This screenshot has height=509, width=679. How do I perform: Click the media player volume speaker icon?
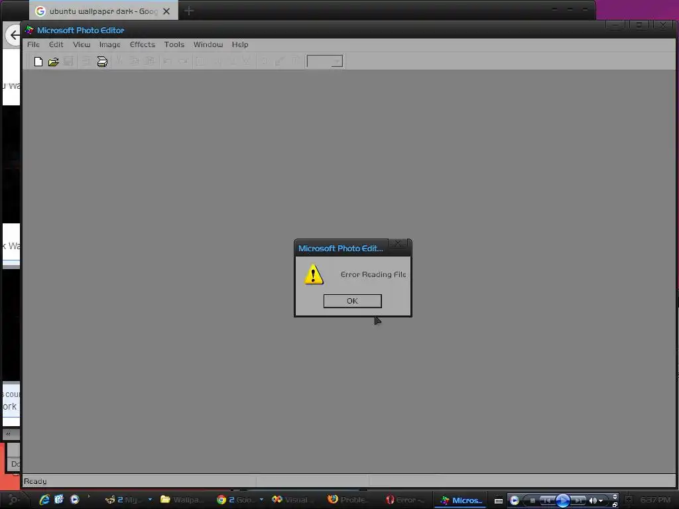(592, 501)
